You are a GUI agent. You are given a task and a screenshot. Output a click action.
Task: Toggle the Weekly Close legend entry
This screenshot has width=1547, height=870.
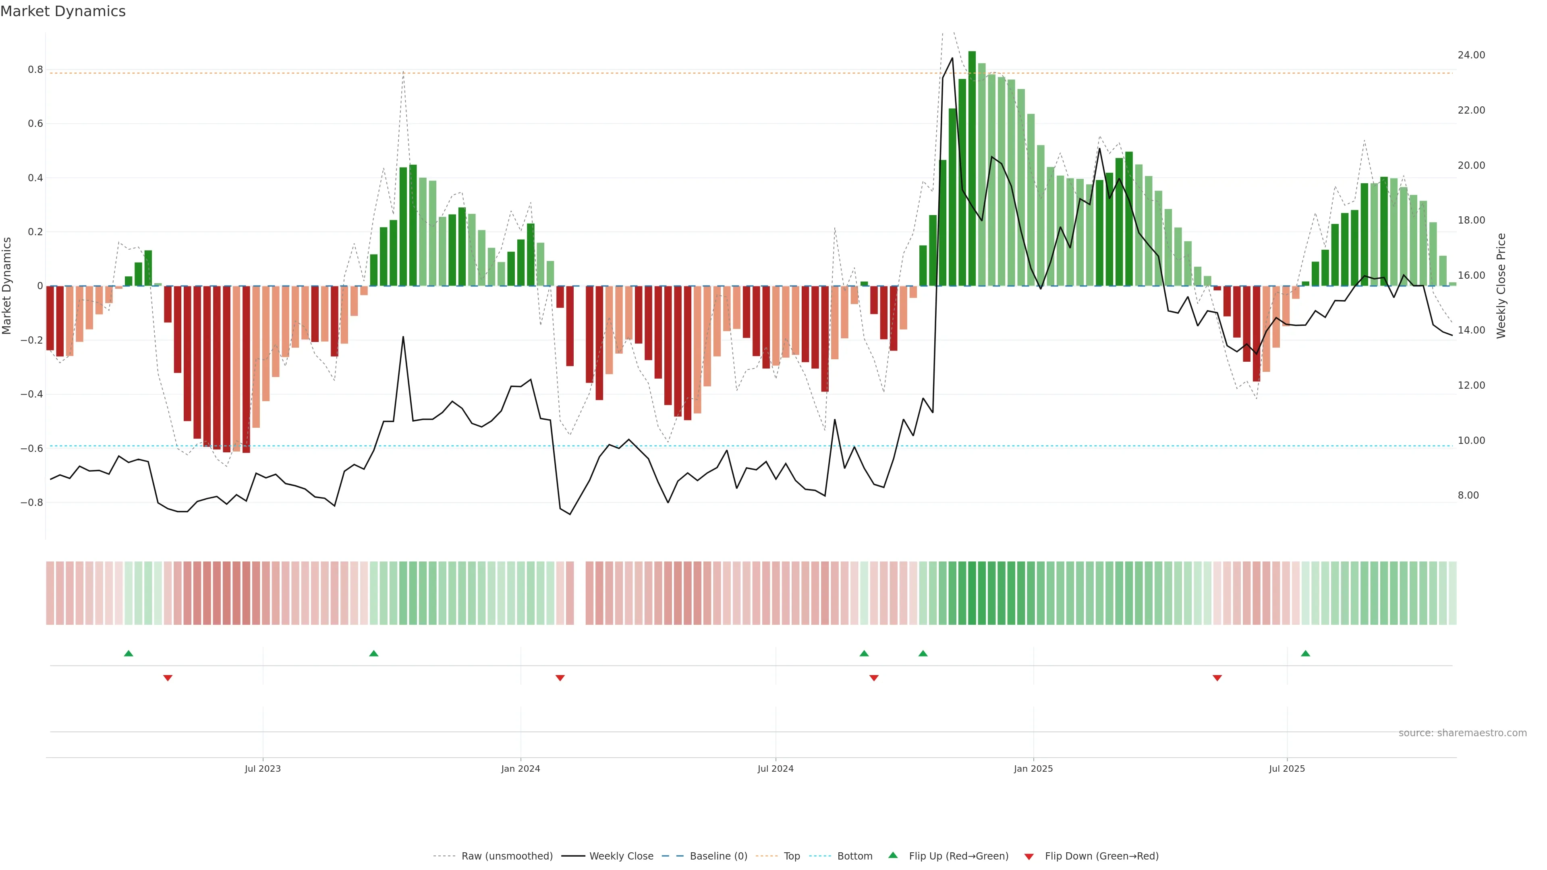(x=621, y=856)
